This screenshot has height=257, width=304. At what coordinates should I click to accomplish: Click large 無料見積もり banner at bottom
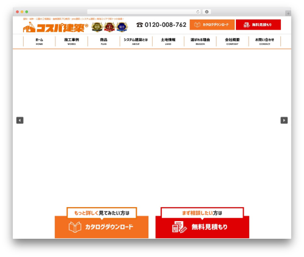pos(202,227)
